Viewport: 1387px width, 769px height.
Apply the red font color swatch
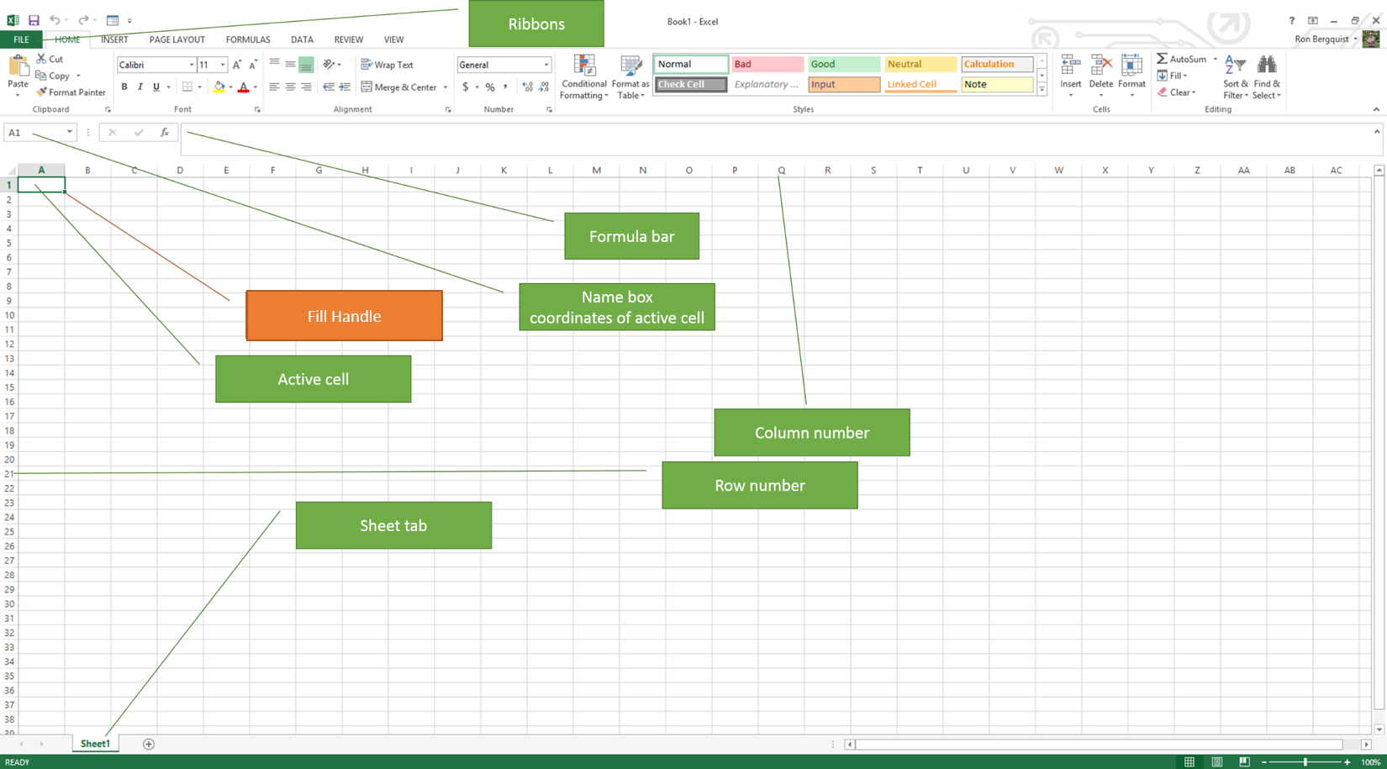244,87
